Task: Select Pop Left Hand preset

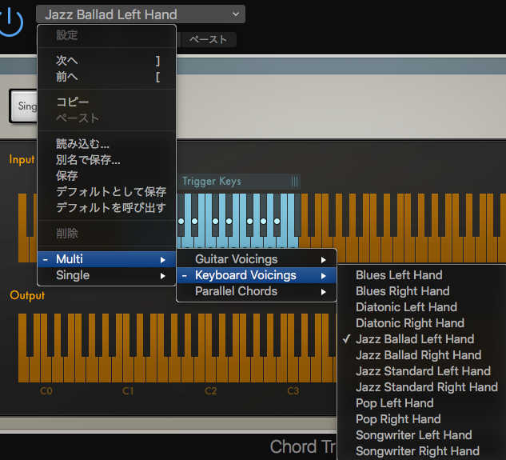Action: pos(394,403)
